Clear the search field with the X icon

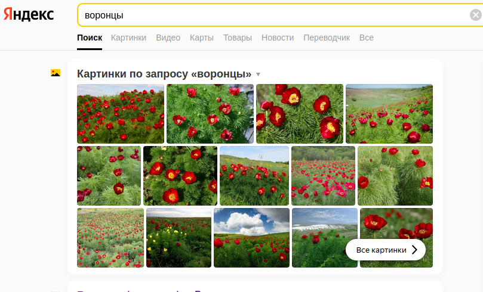click(x=476, y=15)
